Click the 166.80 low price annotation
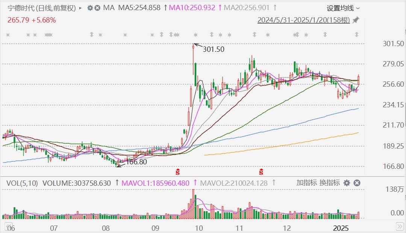Screen dimensions: 406x233 (x=136, y=162)
